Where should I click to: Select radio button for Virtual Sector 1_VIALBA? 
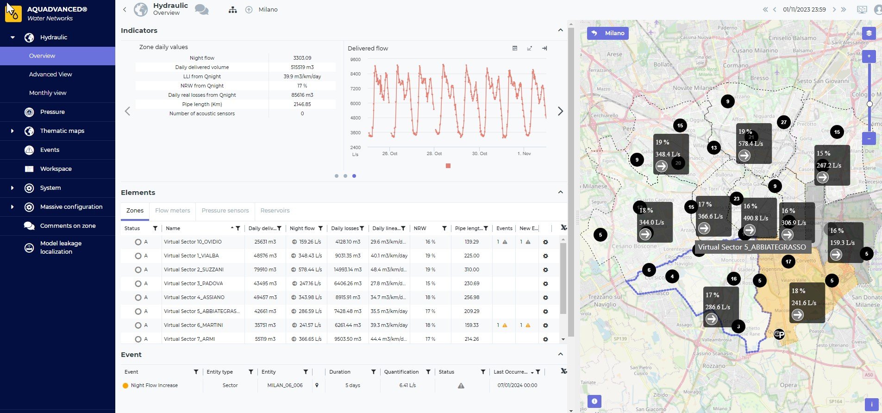click(138, 256)
